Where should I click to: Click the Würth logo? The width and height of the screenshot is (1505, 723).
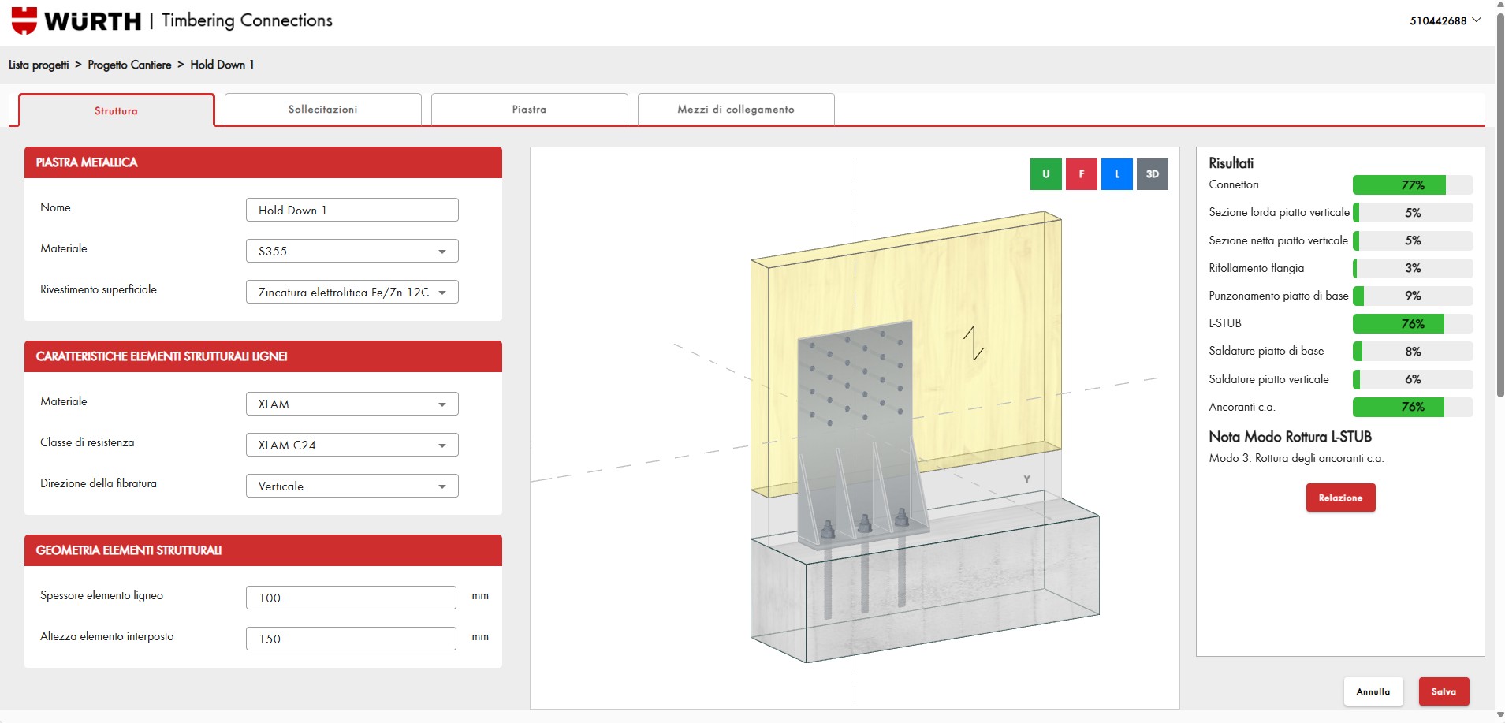point(76,20)
